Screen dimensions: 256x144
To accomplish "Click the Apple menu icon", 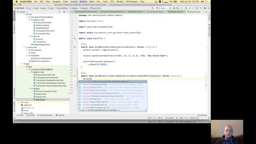I will (x=16, y=2).
